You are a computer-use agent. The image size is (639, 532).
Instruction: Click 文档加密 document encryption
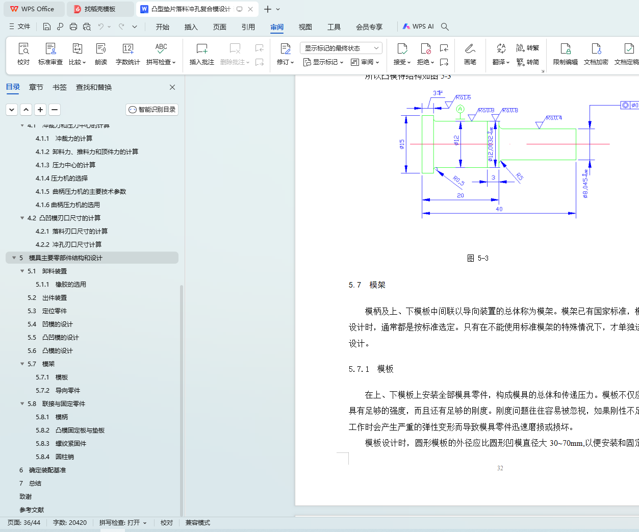click(596, 54)
